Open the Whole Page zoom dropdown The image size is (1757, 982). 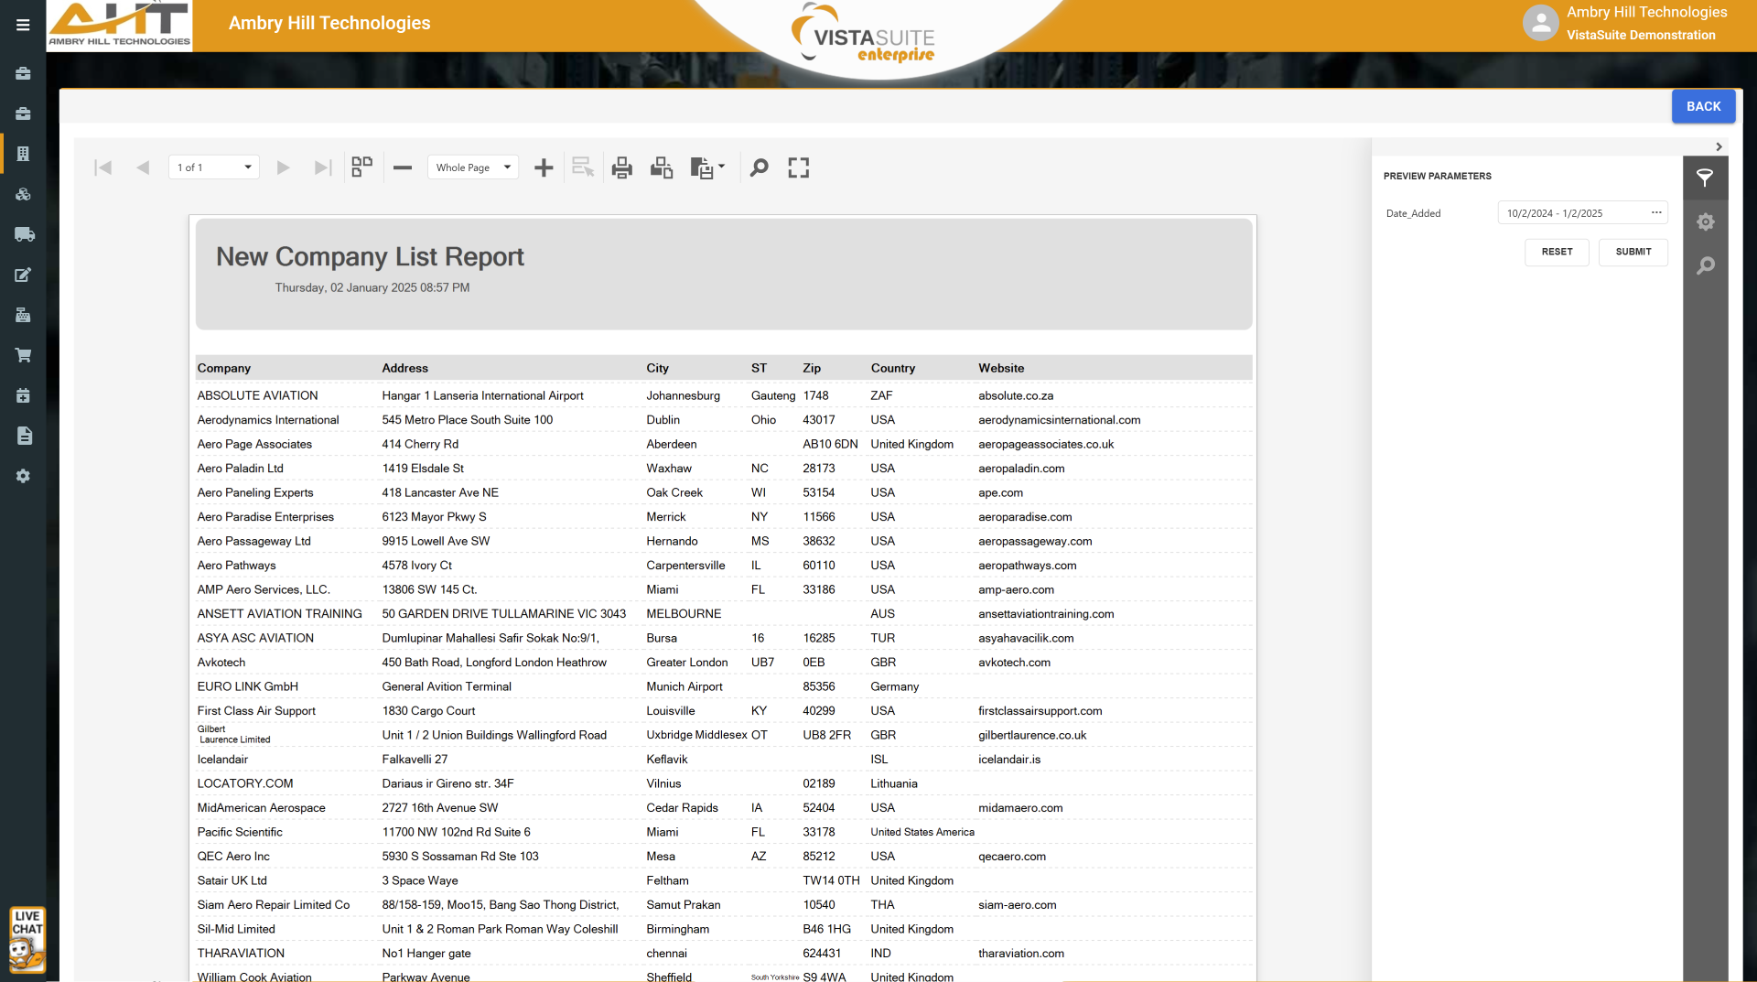tap(473, 167)
